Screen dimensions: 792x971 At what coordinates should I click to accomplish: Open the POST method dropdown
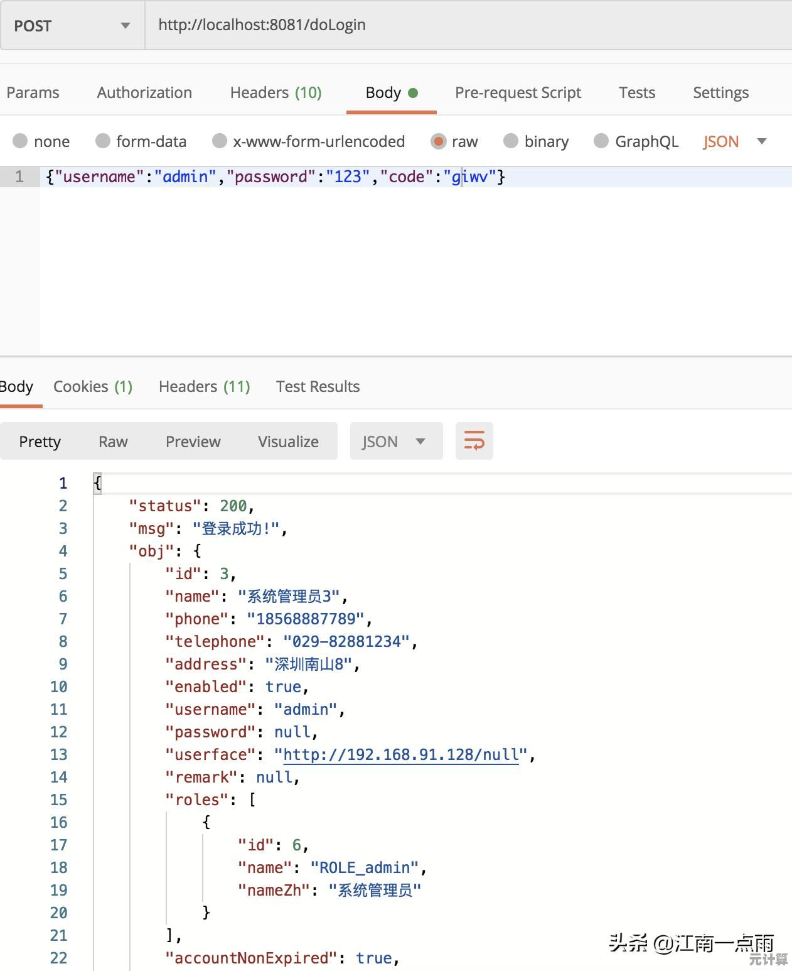coord(72,26)
